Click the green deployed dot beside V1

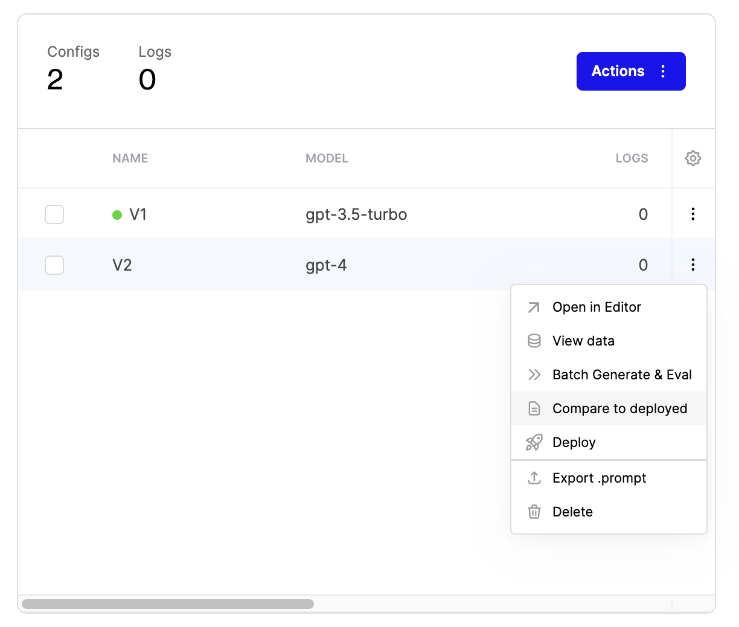click(x=117, y=214)
